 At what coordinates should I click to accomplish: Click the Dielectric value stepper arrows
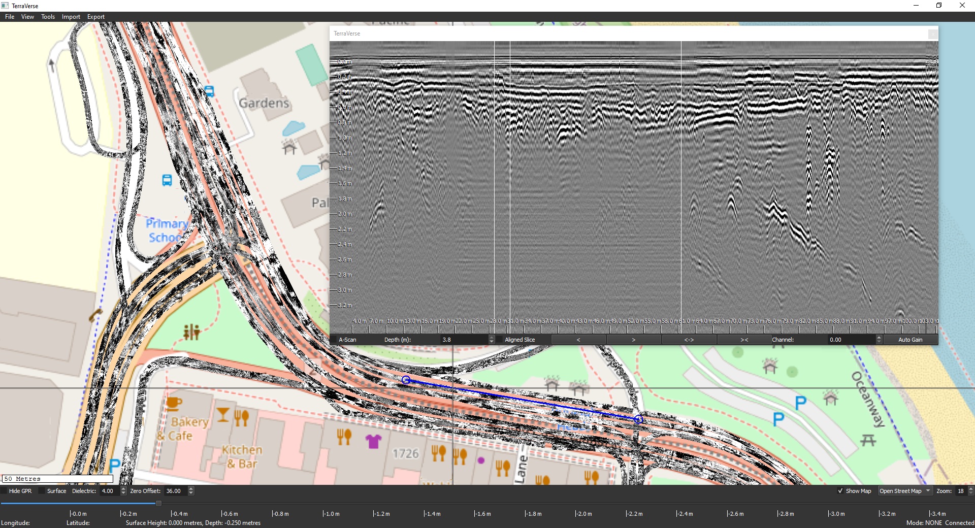pos(123,491)
